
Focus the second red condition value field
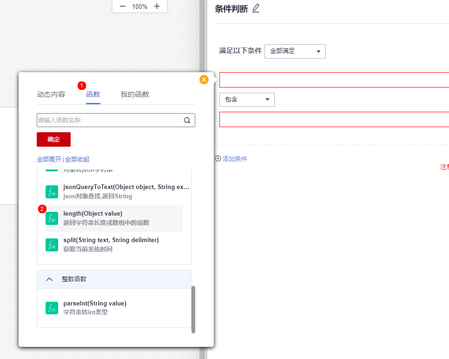click(x=334, y=119)
